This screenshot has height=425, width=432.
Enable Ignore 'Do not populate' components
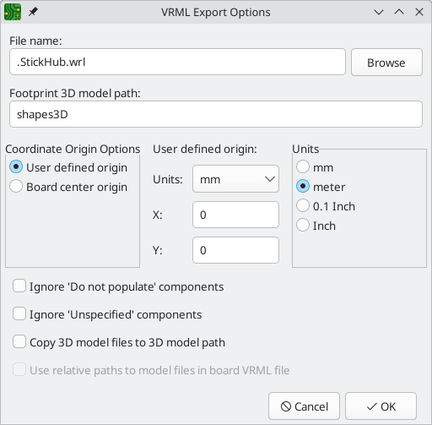coord(118,286)
